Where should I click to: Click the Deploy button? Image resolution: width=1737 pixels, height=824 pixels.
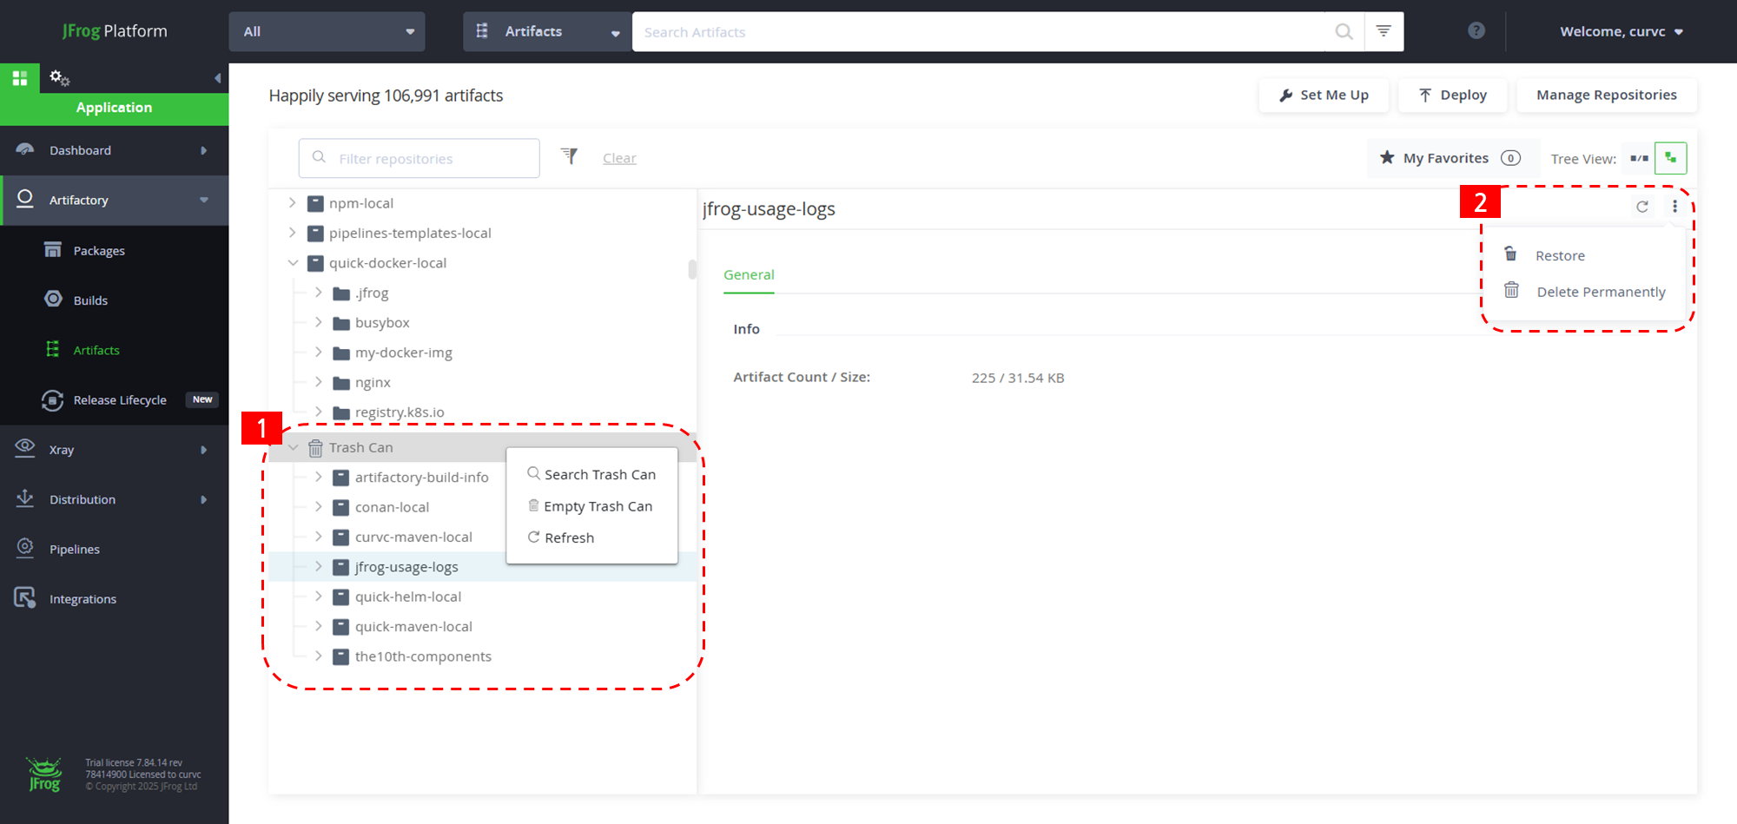[1453, 95]
